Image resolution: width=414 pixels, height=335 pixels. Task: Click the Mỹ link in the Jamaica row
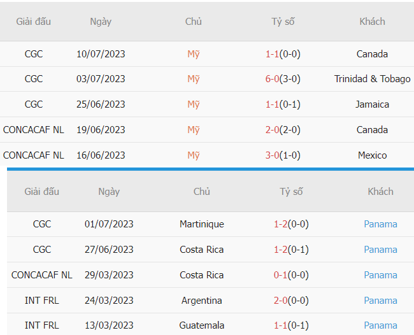point(194,104)
